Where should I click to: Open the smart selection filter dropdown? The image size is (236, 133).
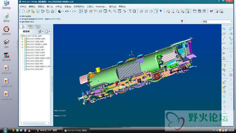[217, 22]
